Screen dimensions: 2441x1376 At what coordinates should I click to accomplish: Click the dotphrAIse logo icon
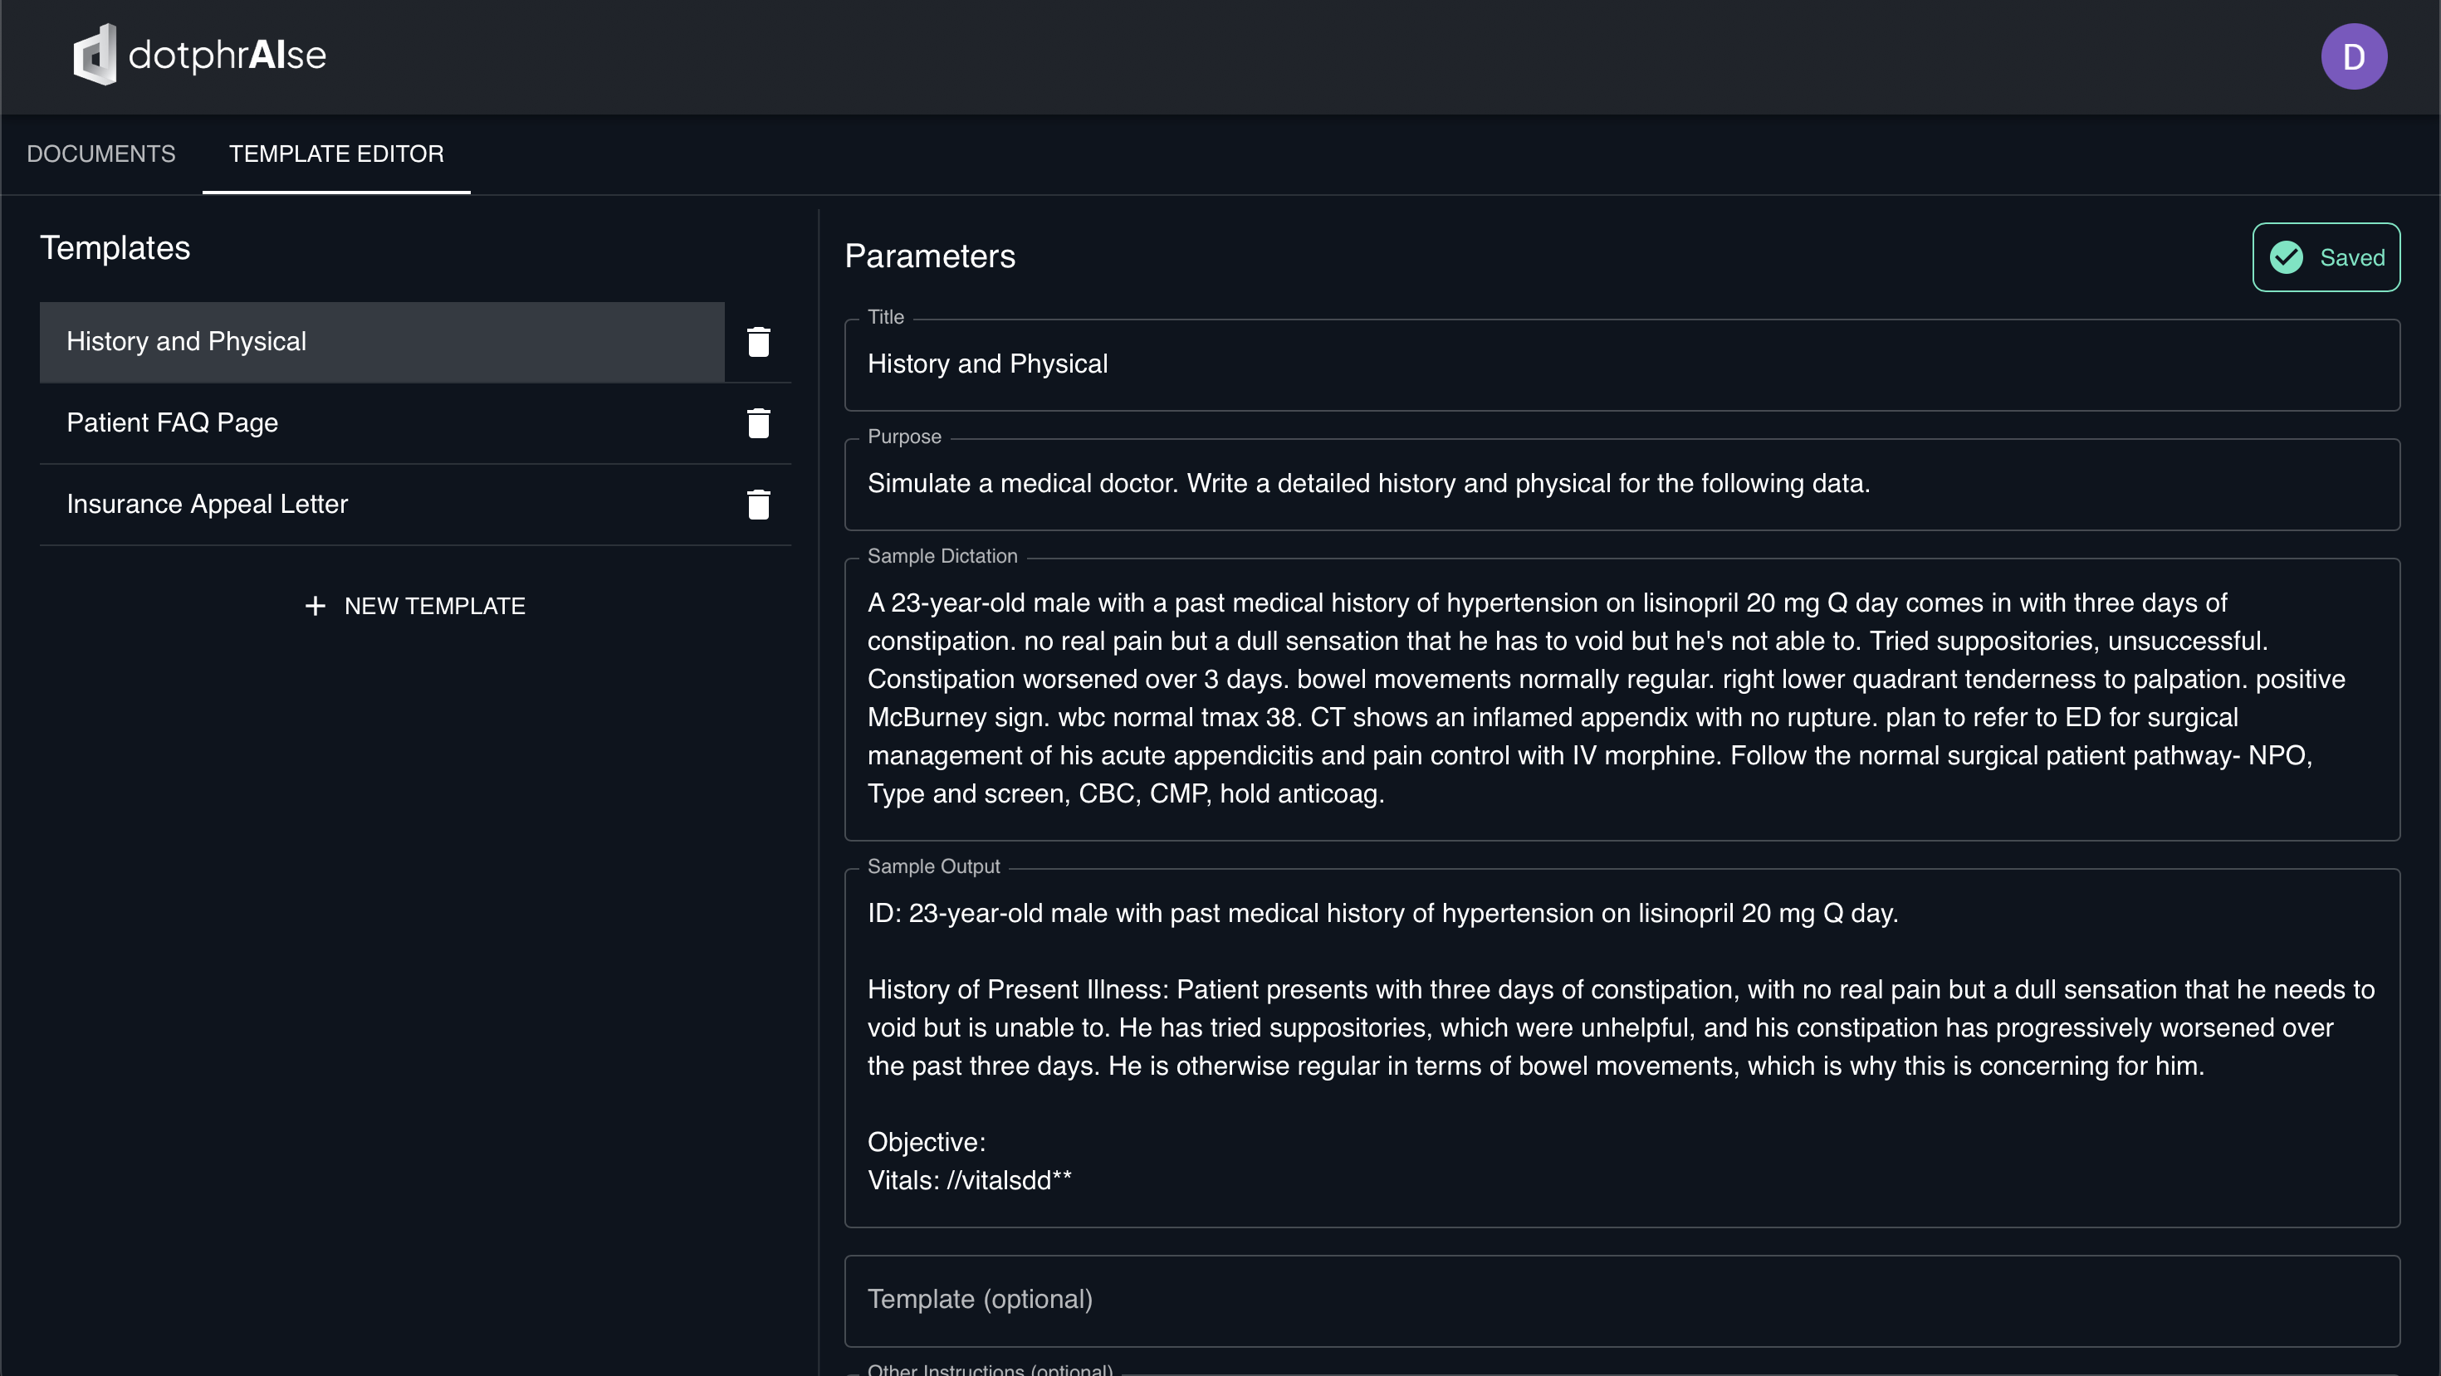(95, 55)
